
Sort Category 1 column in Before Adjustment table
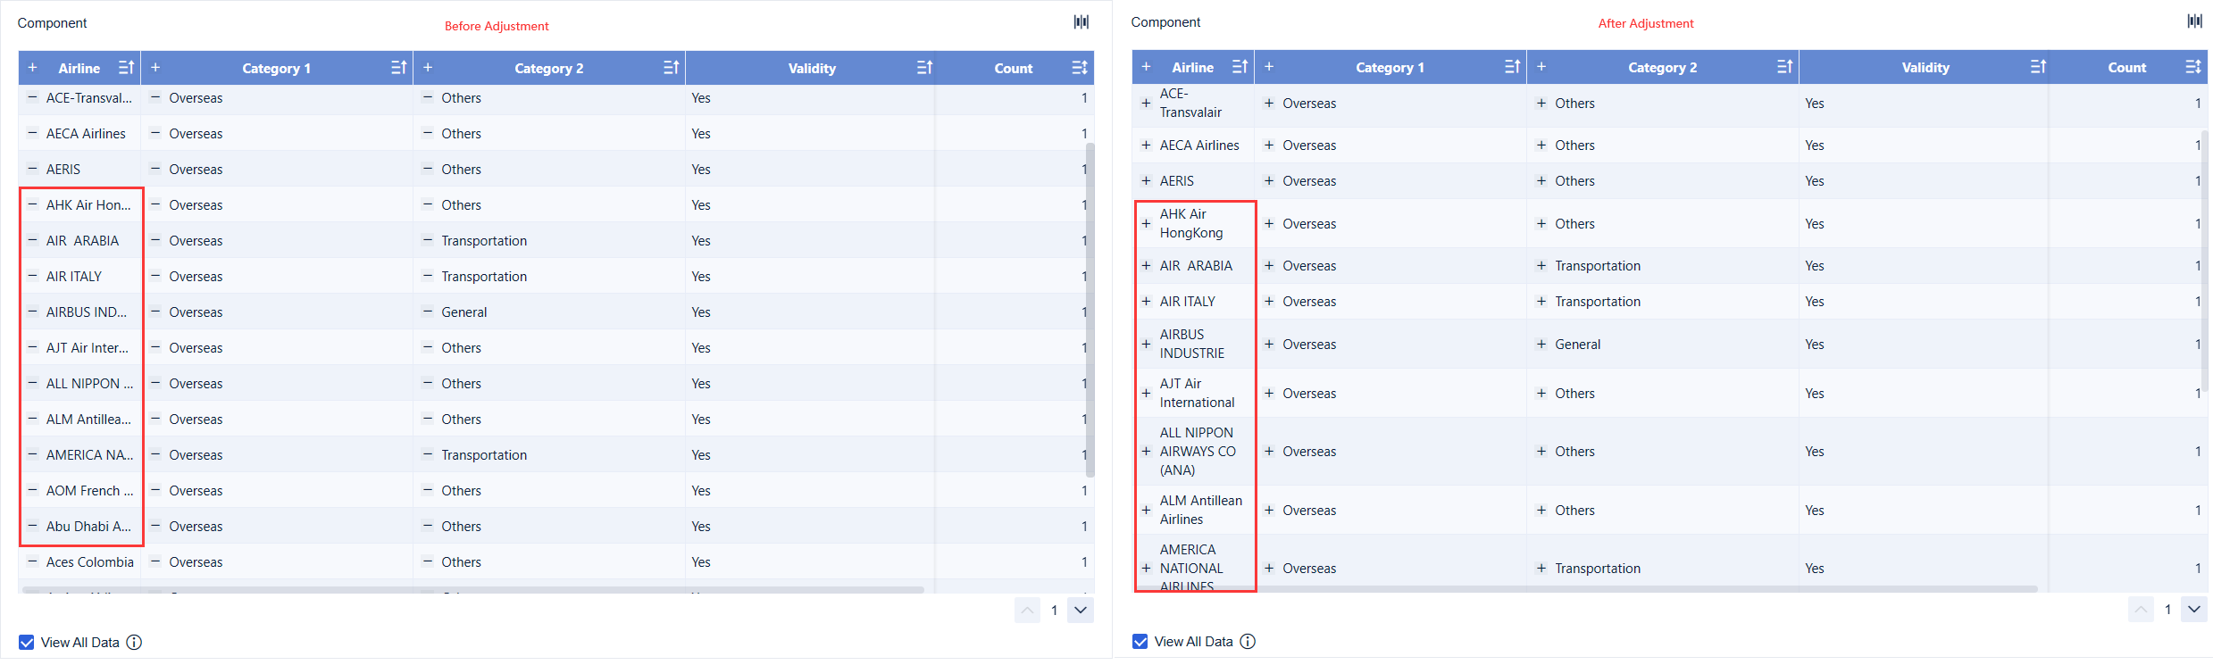coord(399,68)
